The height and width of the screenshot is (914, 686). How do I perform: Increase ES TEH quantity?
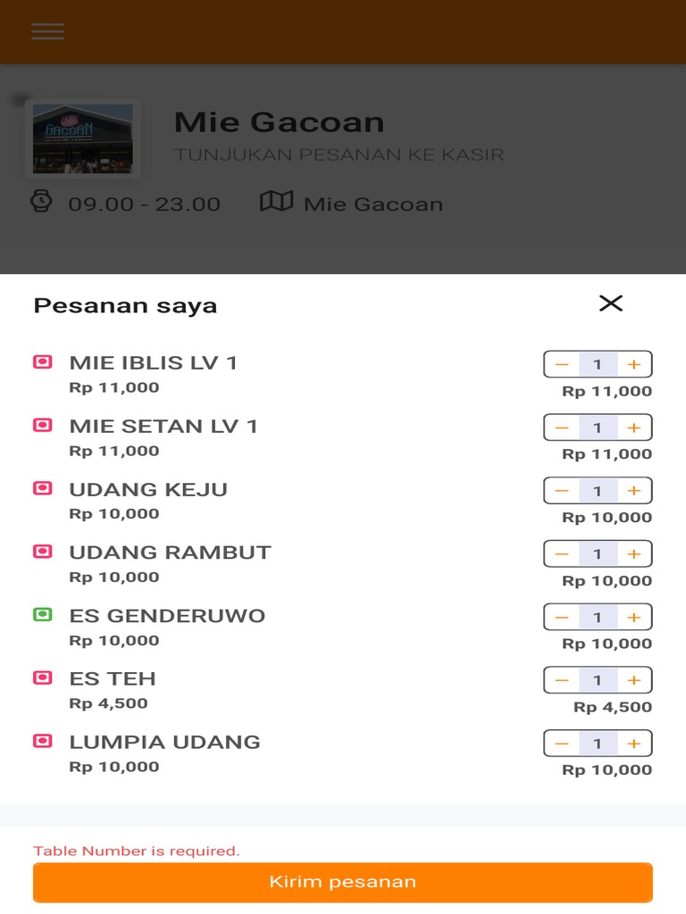tap(634, 680)
